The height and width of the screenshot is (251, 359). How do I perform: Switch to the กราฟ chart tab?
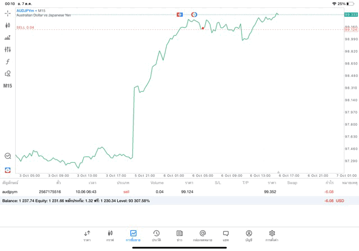point(110,235)
